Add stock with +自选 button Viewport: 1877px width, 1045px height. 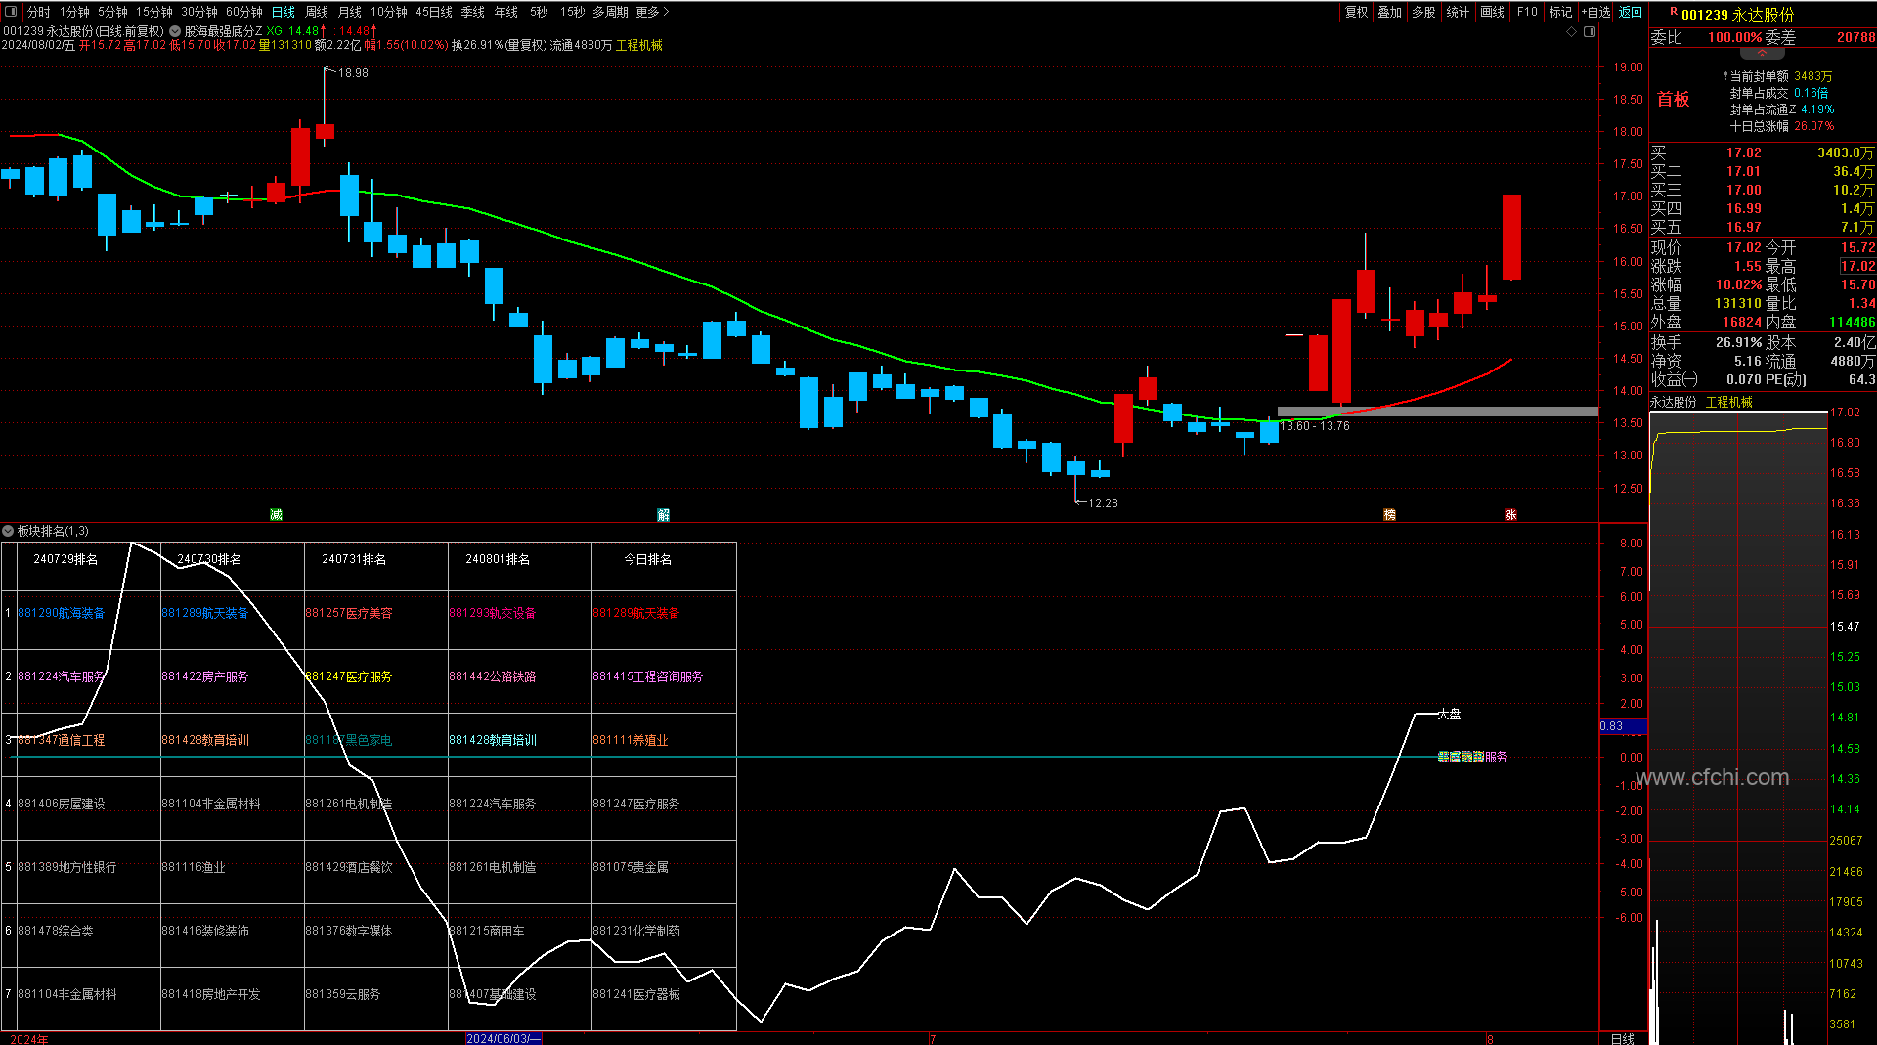[1596, 12]
